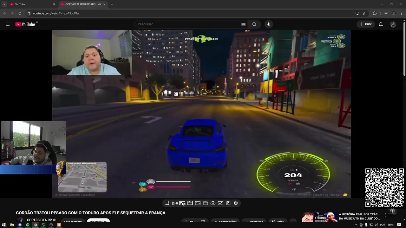Image resolution: width=406 pixels, height=228 pixels.
Task: Open the Chrome profile icon
Action: click(394, 13)
